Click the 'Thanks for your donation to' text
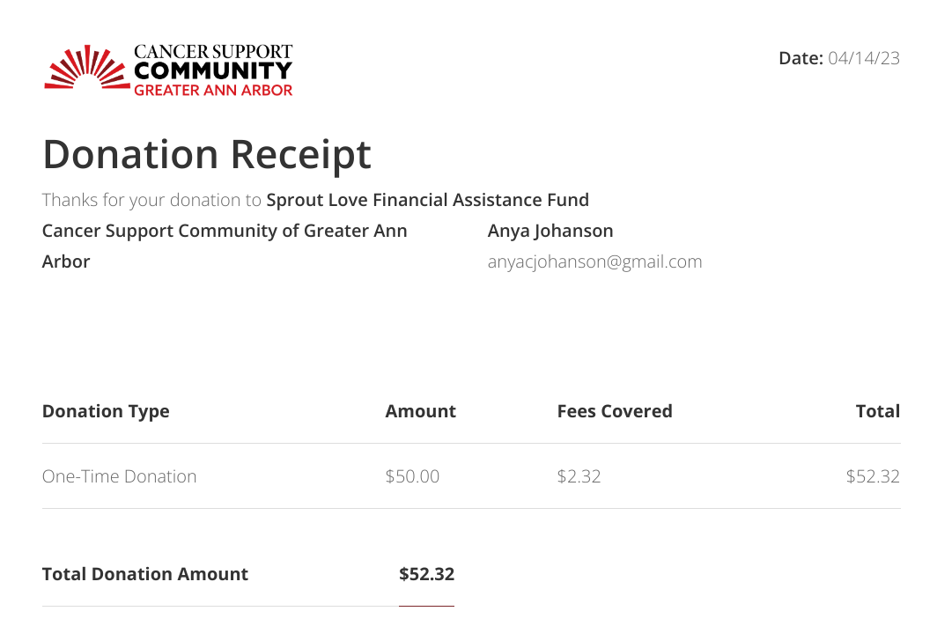The image size is (937, 626). coord(151,200)
